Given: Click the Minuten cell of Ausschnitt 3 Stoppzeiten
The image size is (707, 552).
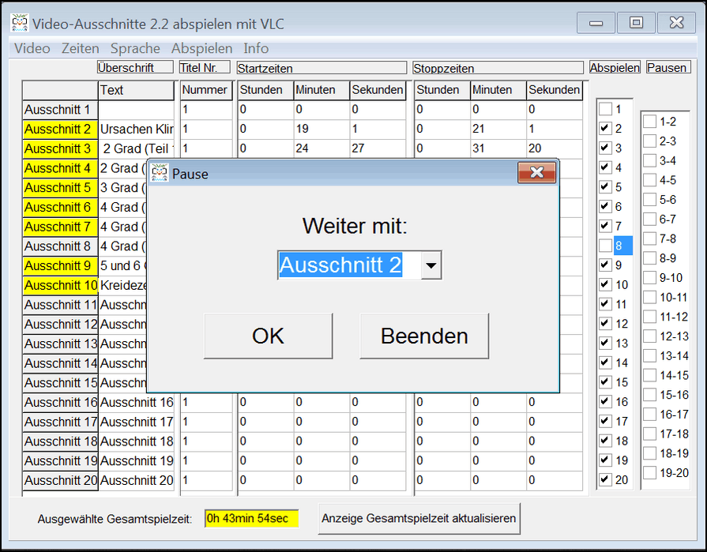Looking at the screenshot, I should click(498, 148).
